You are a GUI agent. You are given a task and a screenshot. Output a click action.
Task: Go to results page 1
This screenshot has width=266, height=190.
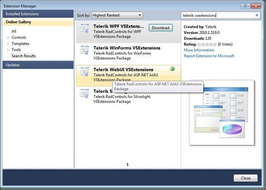[x=128, y=164]
